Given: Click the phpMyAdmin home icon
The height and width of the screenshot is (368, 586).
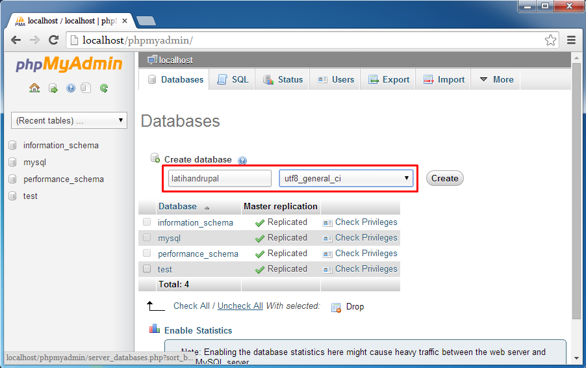Looking at the screenshot, I should [x=34, y=88].
